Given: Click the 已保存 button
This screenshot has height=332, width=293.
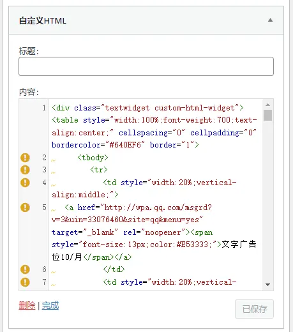Looking at the screenshot, I should pyautogui.click(x=254, y=309).
